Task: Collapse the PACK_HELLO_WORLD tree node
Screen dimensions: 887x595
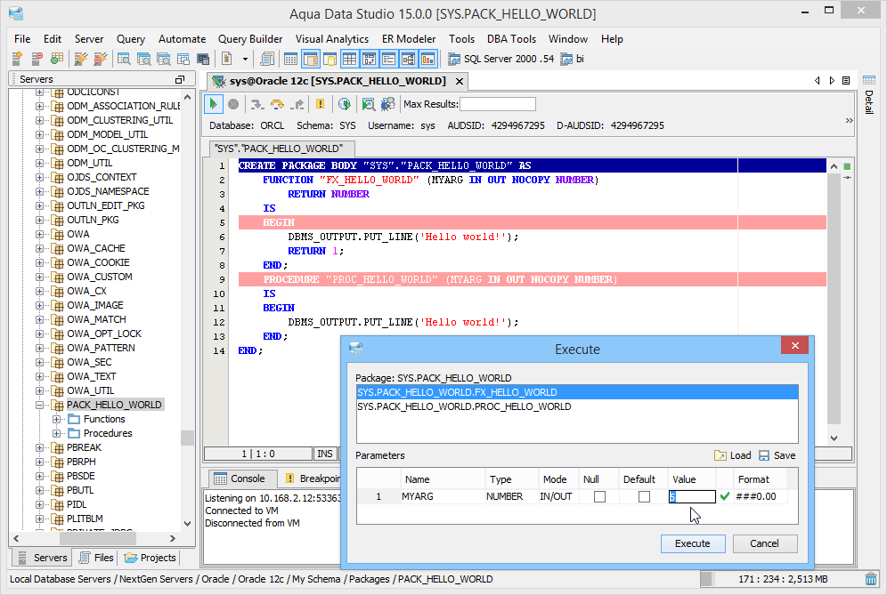Action: click(39, 405)
